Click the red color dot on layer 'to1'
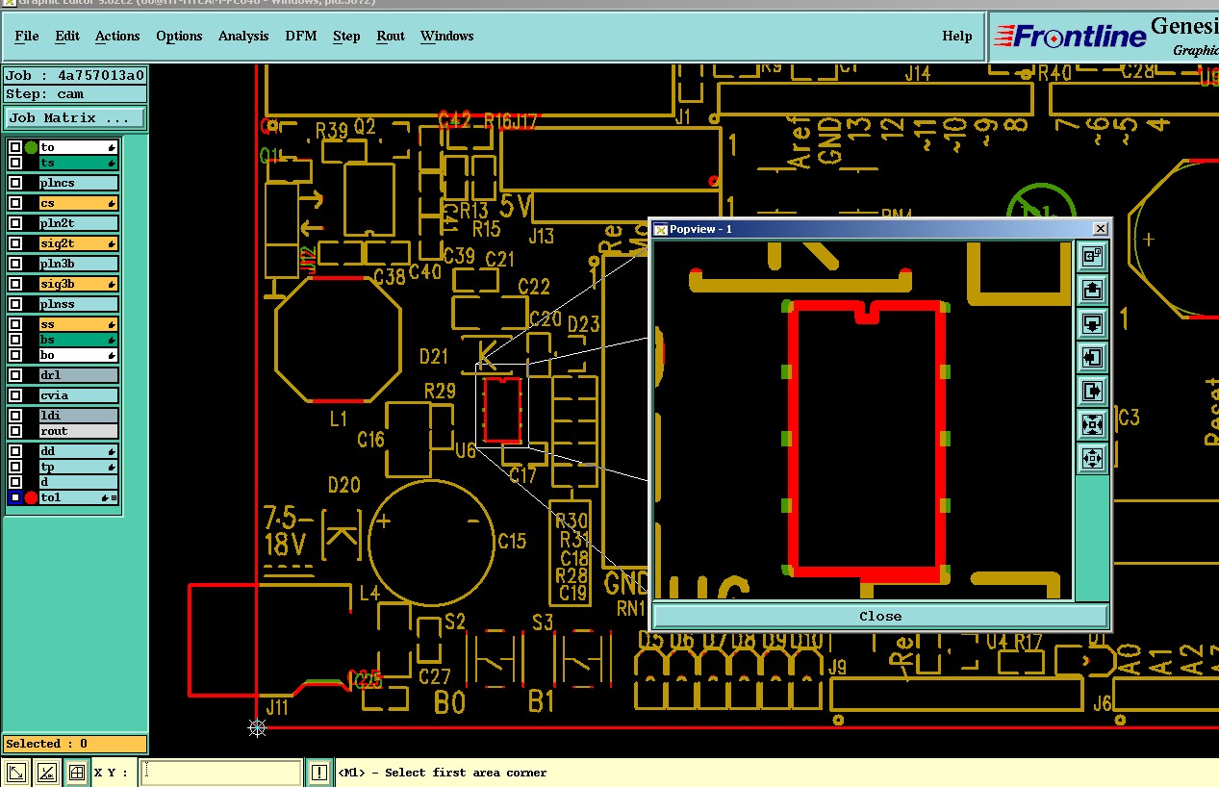Screen dimensions: 1219x787 point(31,497)
